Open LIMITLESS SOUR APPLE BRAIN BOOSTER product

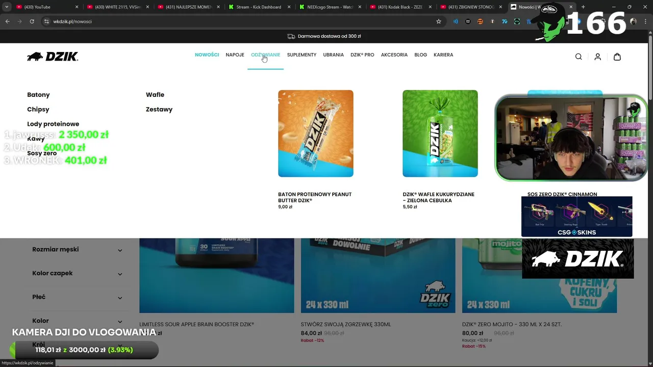click(196, 325)
